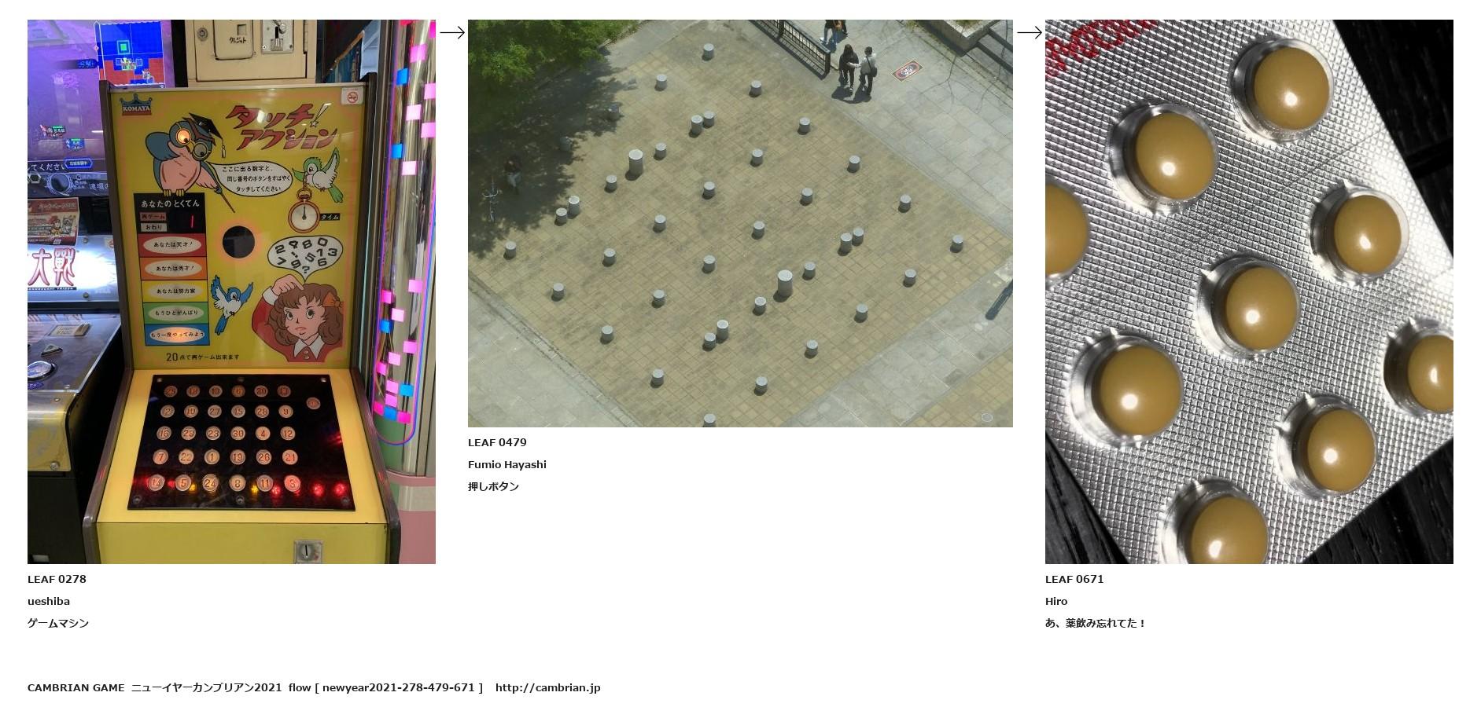Screen dimensions: 1481x707
Task: Open the pill blister pack photo
Action: pos(1249,291)
